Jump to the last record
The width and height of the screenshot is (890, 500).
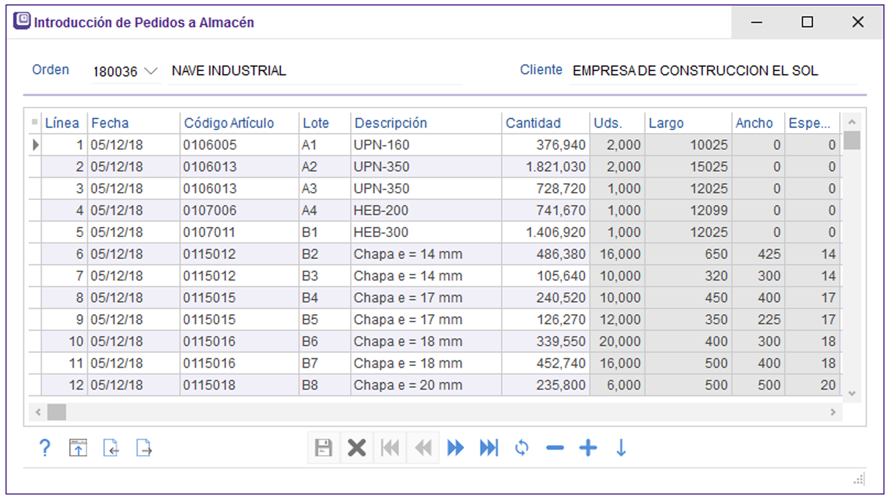coord(489,448)
